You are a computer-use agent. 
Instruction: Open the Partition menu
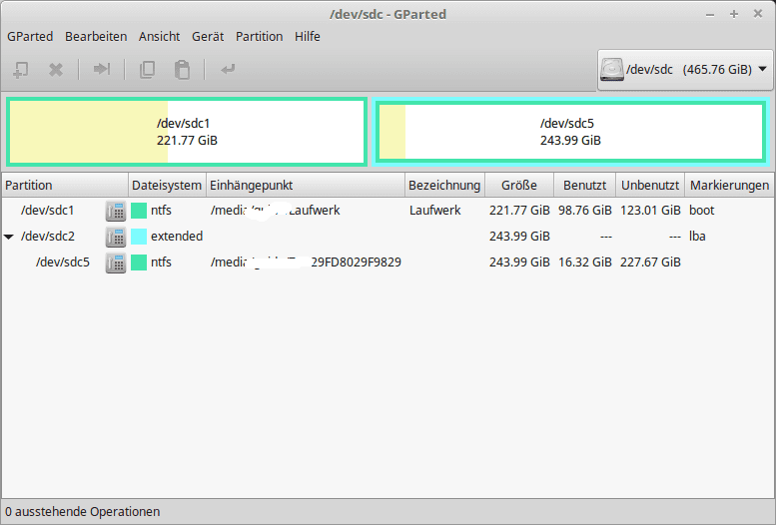point(260,37)
